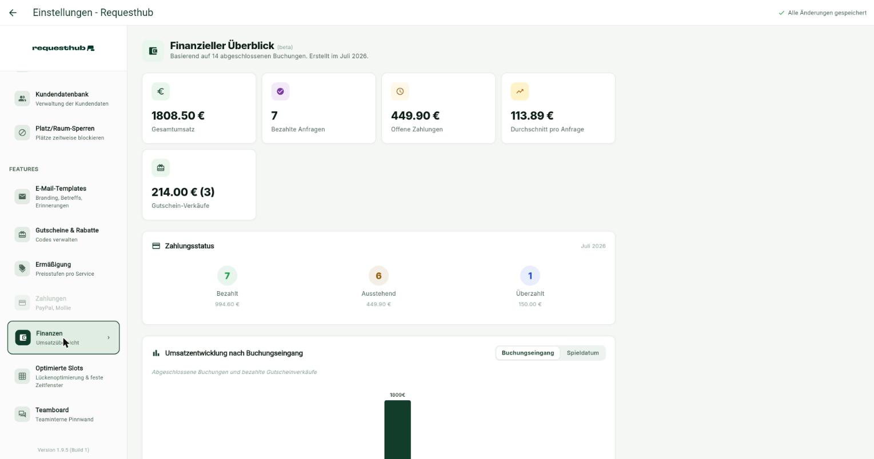
Task: Click the 994.60 € amount under Bezahlt
Action: click(227, 304)
